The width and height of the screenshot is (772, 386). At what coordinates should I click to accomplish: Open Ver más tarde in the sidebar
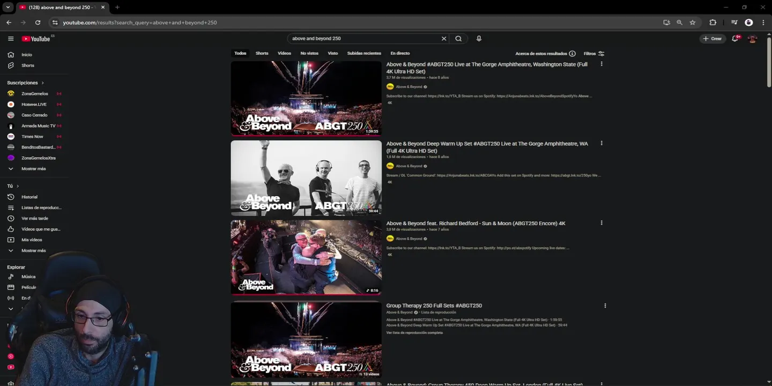[x=34, y=218]
